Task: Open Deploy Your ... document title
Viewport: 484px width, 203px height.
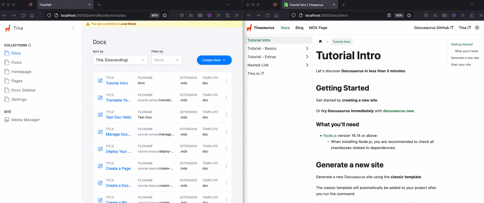Action: click(x=118, y=151)
